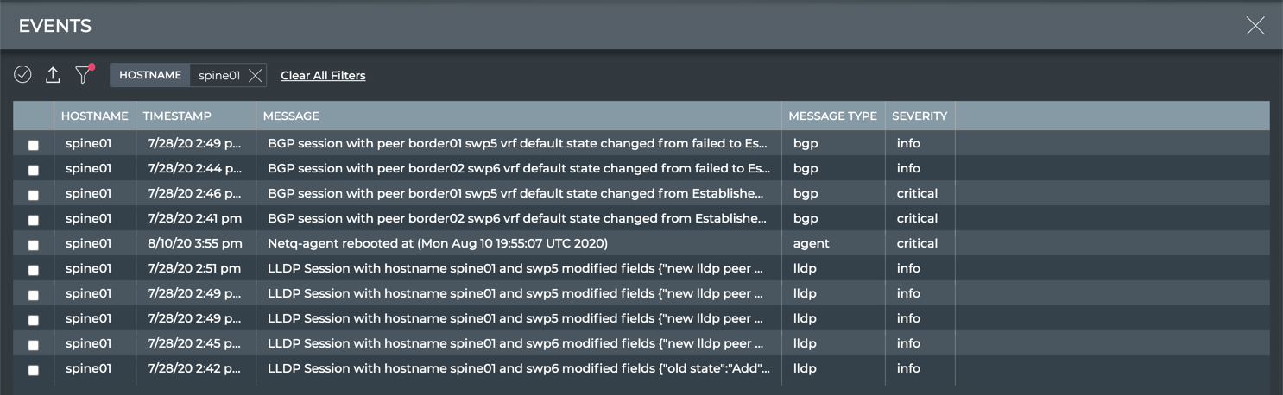This screenshot has width=1283, height=395.
Task: Check the border02 swp6 info BGP row
Action: tap(34, 170)
